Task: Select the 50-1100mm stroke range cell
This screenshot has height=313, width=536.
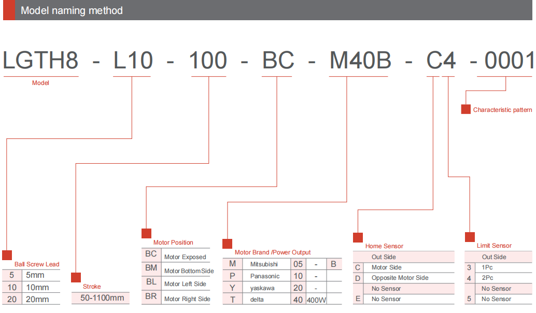Action: coord(102,298)
